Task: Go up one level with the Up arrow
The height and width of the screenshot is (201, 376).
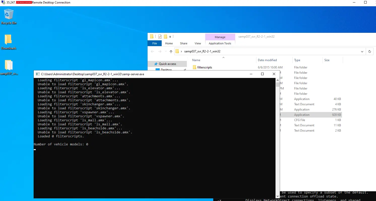Action: tap(171, 51)
